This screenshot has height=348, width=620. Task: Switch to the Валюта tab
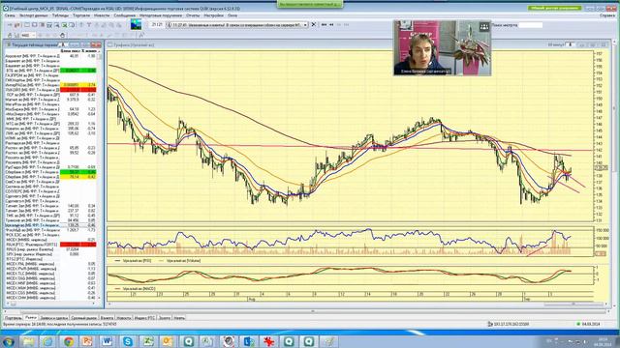pos(107,318)
